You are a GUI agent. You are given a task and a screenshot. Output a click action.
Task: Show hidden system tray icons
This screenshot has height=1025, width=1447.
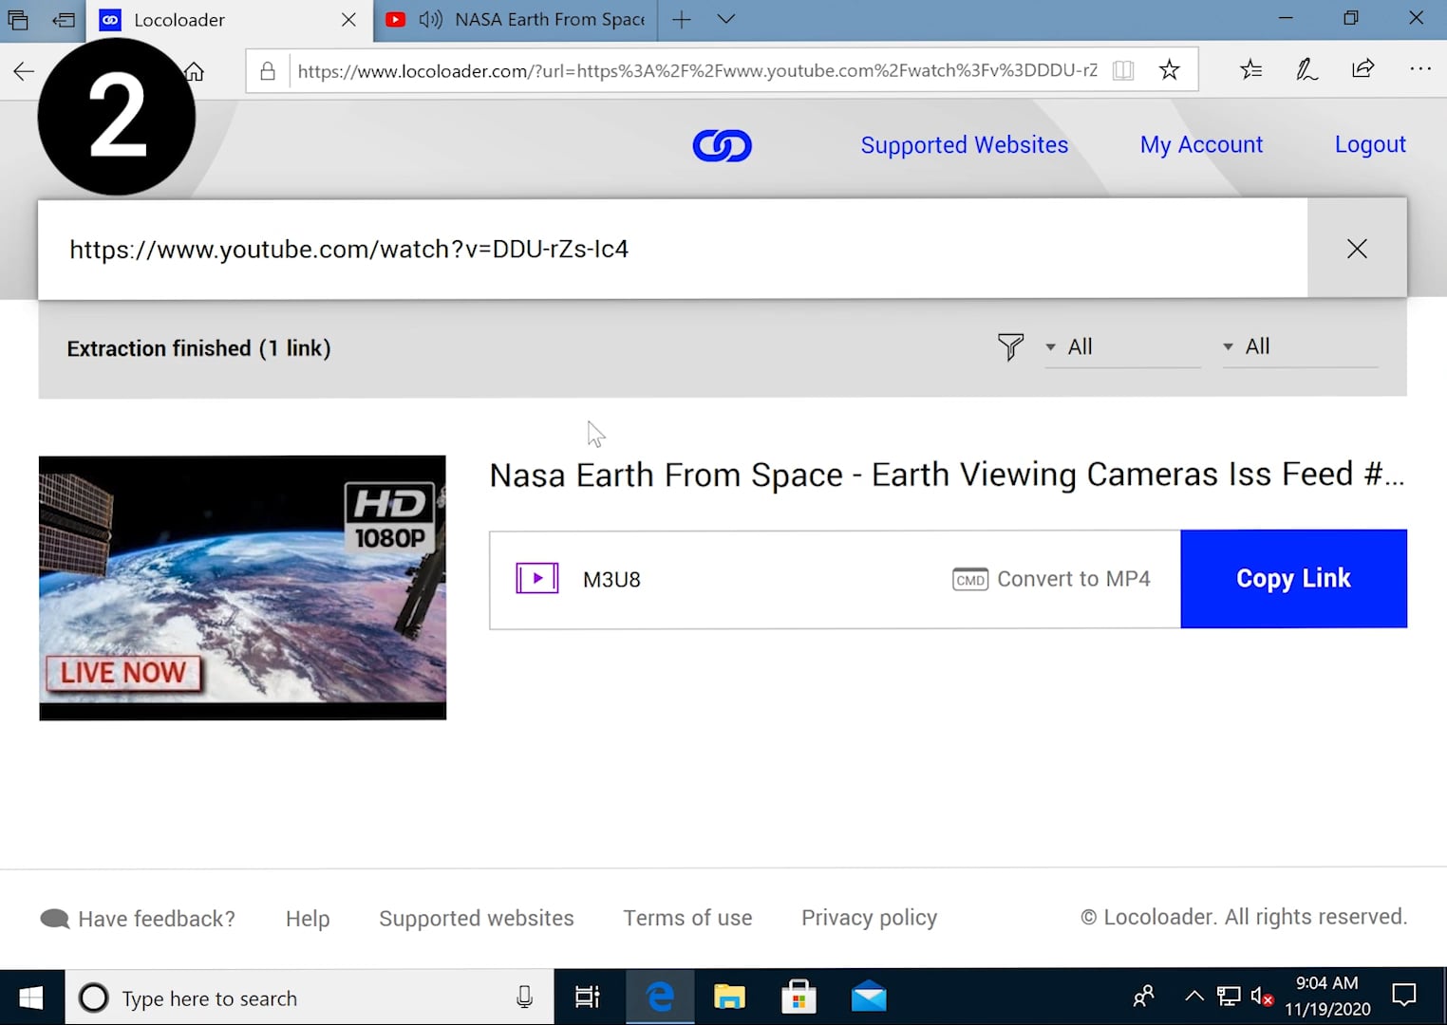[1193, 997]
